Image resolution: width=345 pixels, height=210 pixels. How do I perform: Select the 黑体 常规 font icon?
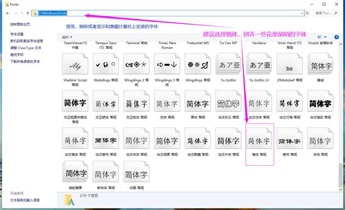click(x=198, y=101)
